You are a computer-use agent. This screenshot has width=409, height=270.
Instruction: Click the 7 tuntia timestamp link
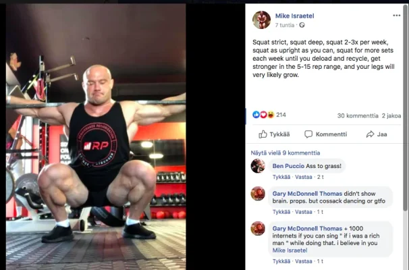point(285,25)
